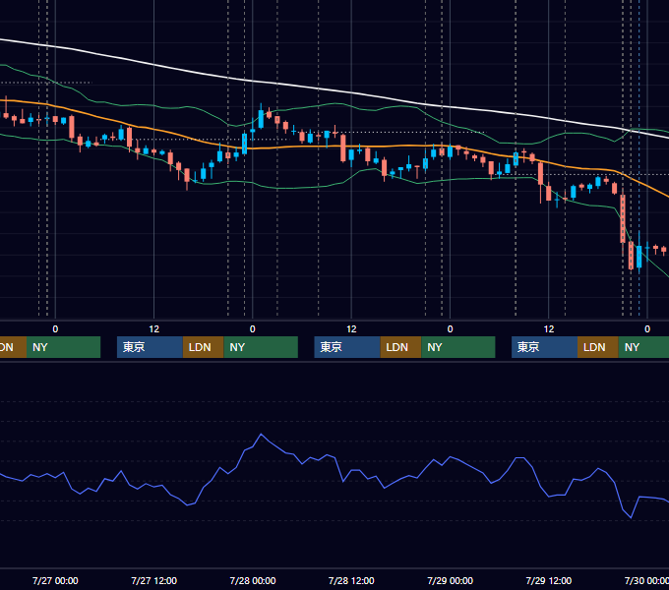This screenshot has height=590, width=669.
Task: Select the 東京 session block for 7/27
Action: [150, 347]
